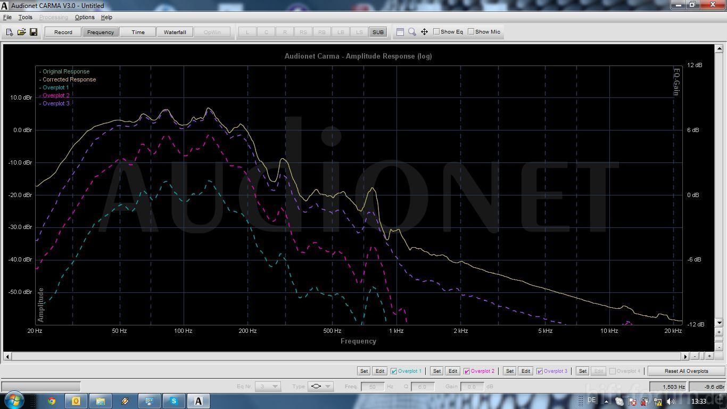Screen dimensions: 727x409
Task: Click the Corrected Response legend entry
Action: tap(69, 79)
